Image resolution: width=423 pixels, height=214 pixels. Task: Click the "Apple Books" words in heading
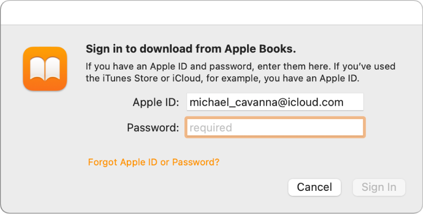point(264,49)
